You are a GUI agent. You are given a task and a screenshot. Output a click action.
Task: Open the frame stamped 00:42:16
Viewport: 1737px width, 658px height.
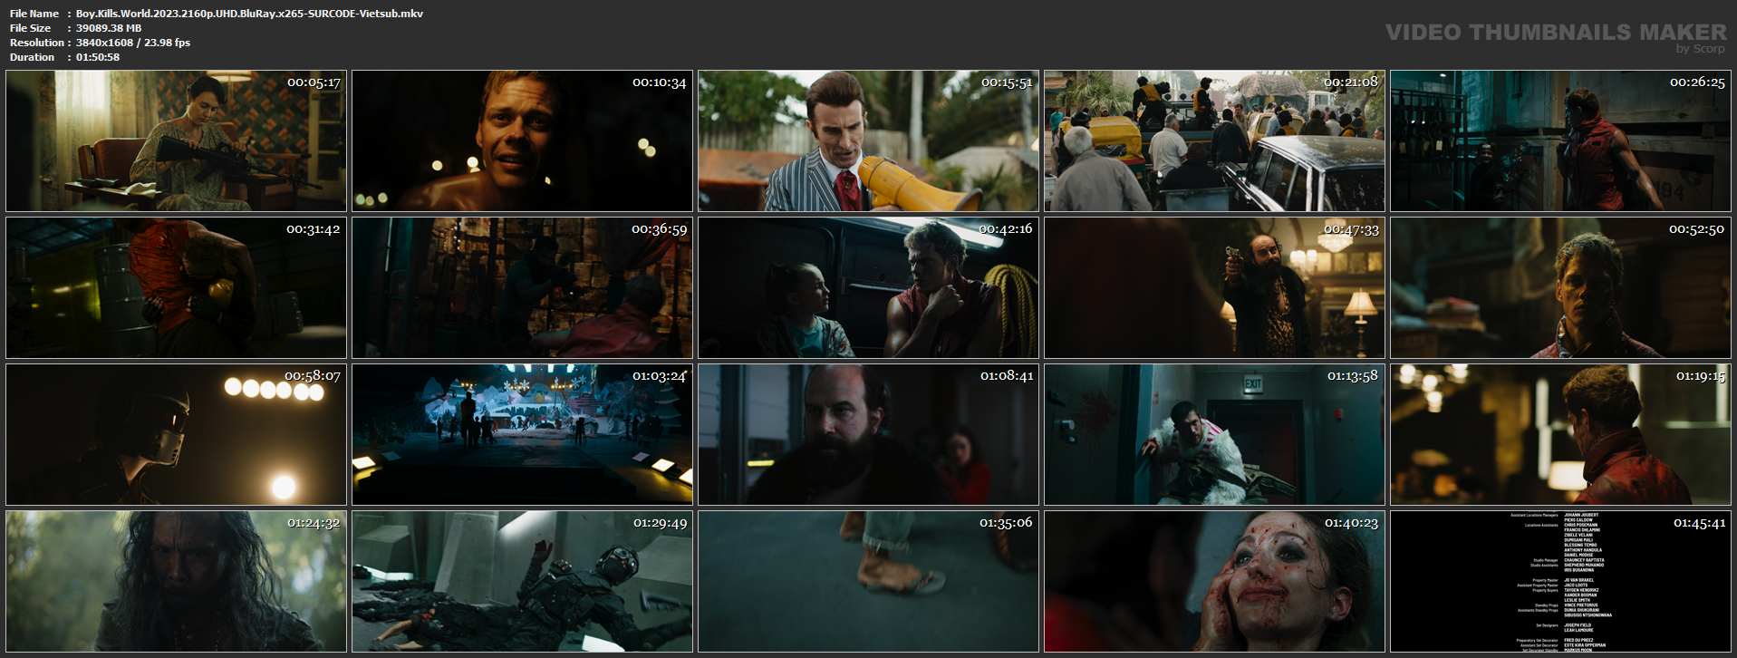pos(868,288)
